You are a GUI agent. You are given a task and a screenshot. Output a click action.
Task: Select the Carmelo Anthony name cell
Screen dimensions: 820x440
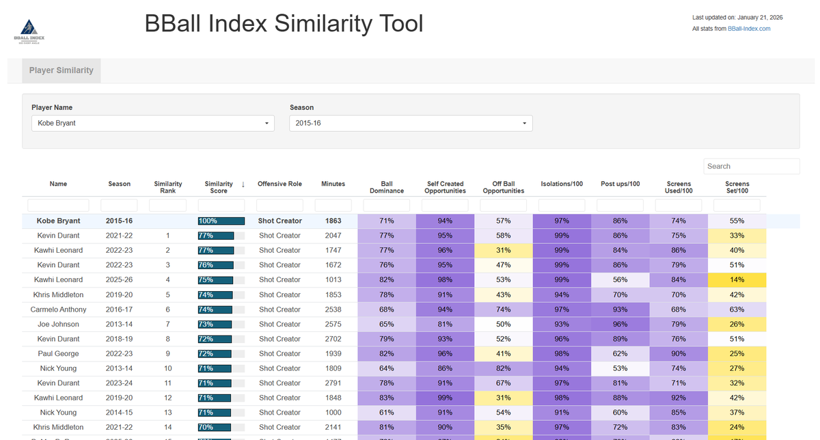[x=58, y=310]
